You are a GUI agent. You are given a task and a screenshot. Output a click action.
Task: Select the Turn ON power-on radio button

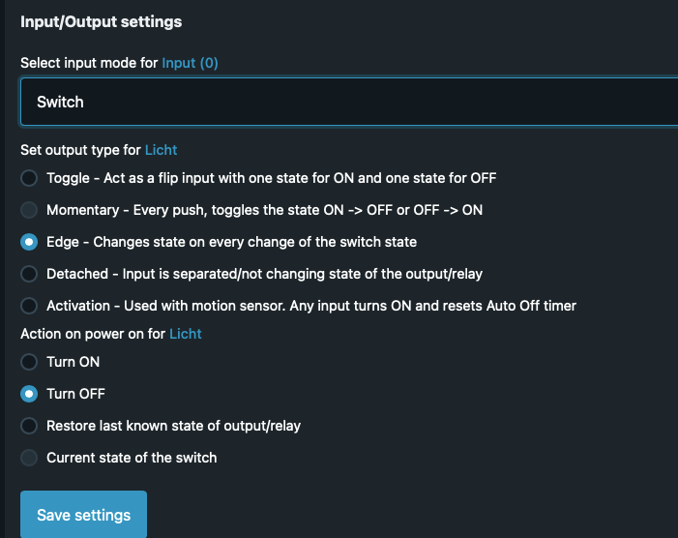point(29,362)
